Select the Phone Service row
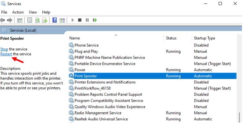This screenshot has width=244, height=125. pos(152,45)
